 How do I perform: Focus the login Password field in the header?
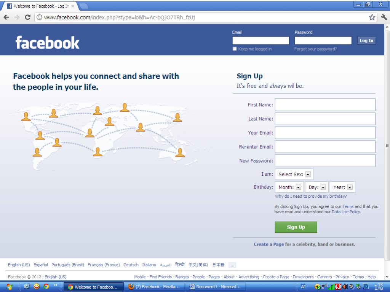(323, 40)
